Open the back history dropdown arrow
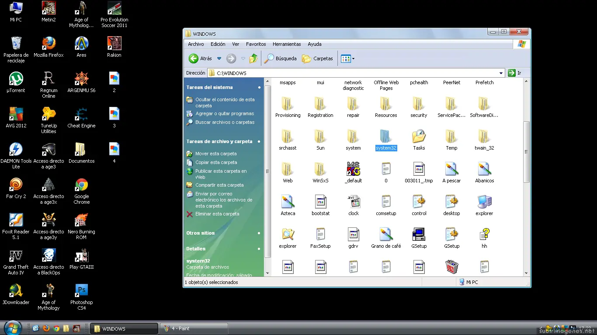The height and width of the screenshot is (335, 597). click(219, 58)
